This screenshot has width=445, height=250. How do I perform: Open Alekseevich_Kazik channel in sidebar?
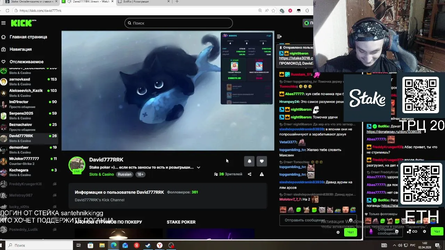pyautogui.click(x=29, y=93)
